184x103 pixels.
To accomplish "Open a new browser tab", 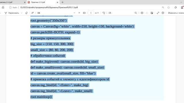I will [x=62, y=2].
